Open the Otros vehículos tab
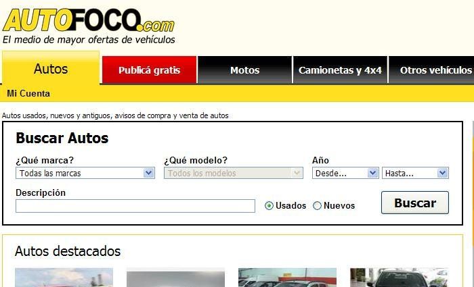 point(435,70)
